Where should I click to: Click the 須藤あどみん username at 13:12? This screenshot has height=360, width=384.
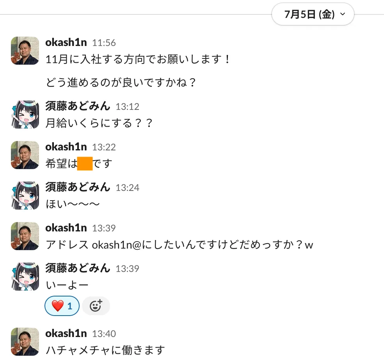(78, 106)
